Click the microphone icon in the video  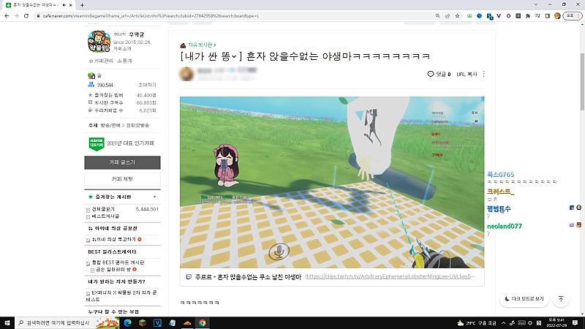point(279,252)
